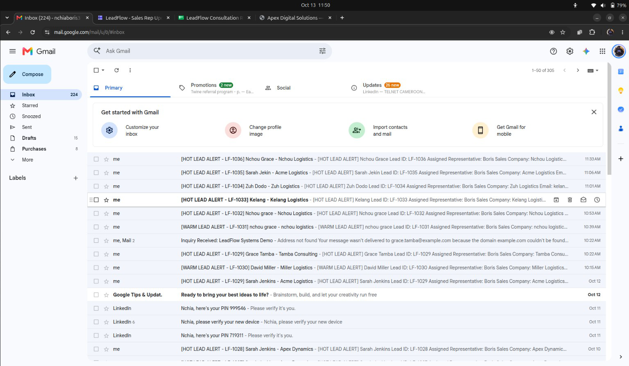Open Chrome three-dot menu
Image resolution: width=629 pixels, height=366 pixels.
point(622,32)
